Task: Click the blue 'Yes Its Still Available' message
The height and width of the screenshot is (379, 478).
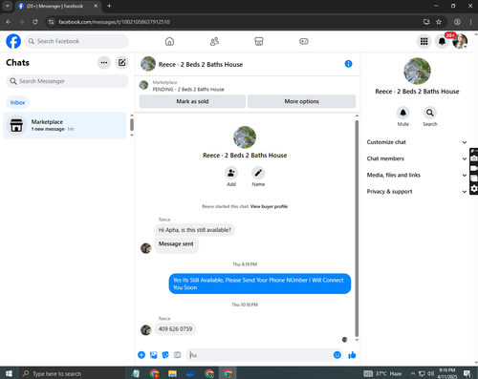Action: (x=260, y=284)
